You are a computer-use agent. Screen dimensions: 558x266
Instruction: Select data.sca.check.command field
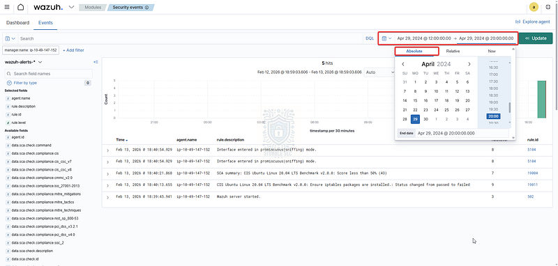[x=31, y=146]
